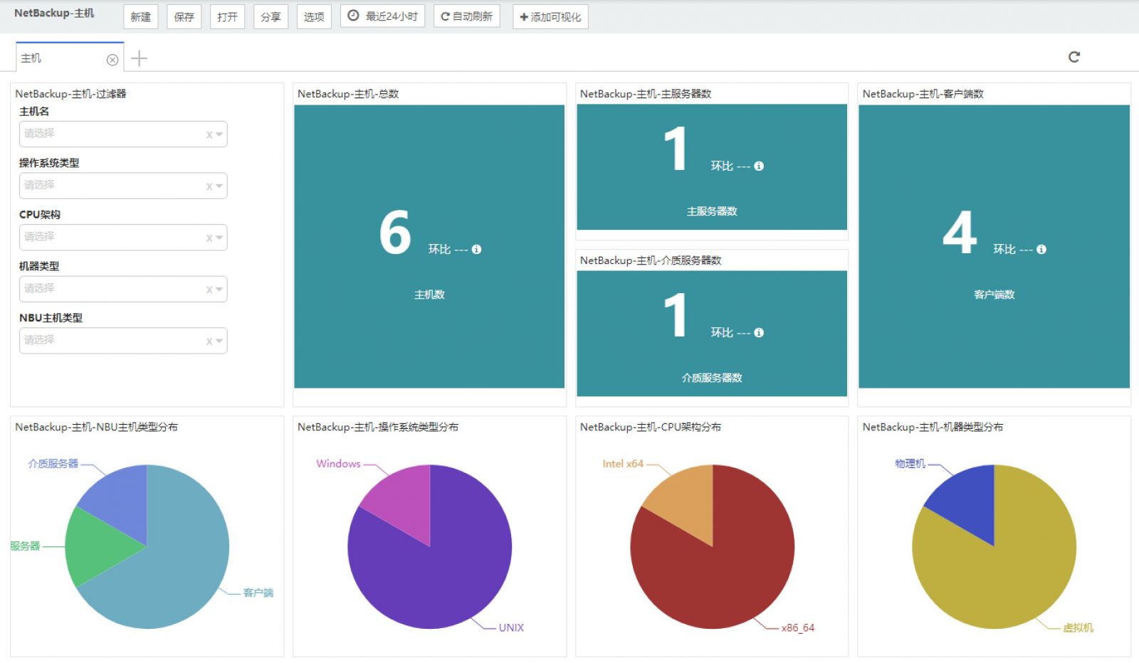1139x663 pixels.
Task: Click the info icon in 主机数 card
Action: 476,249
